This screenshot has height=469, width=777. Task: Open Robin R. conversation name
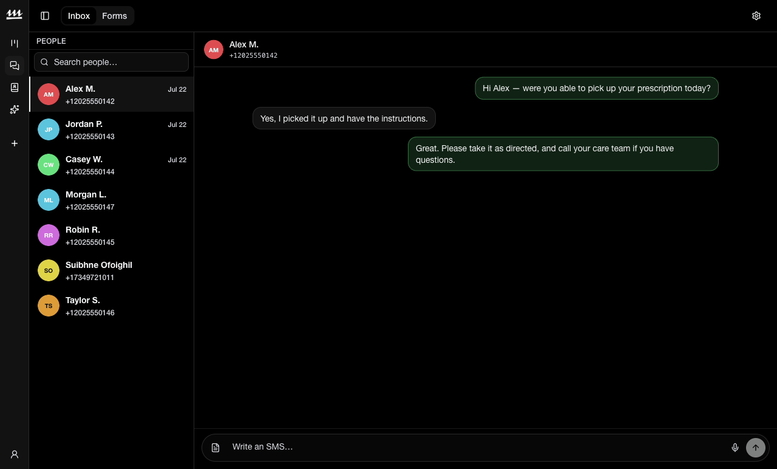(83, 230)
